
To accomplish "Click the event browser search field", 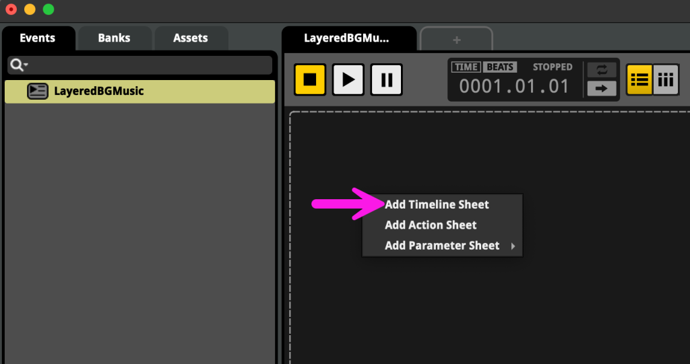I will click(x=148, y=65).
